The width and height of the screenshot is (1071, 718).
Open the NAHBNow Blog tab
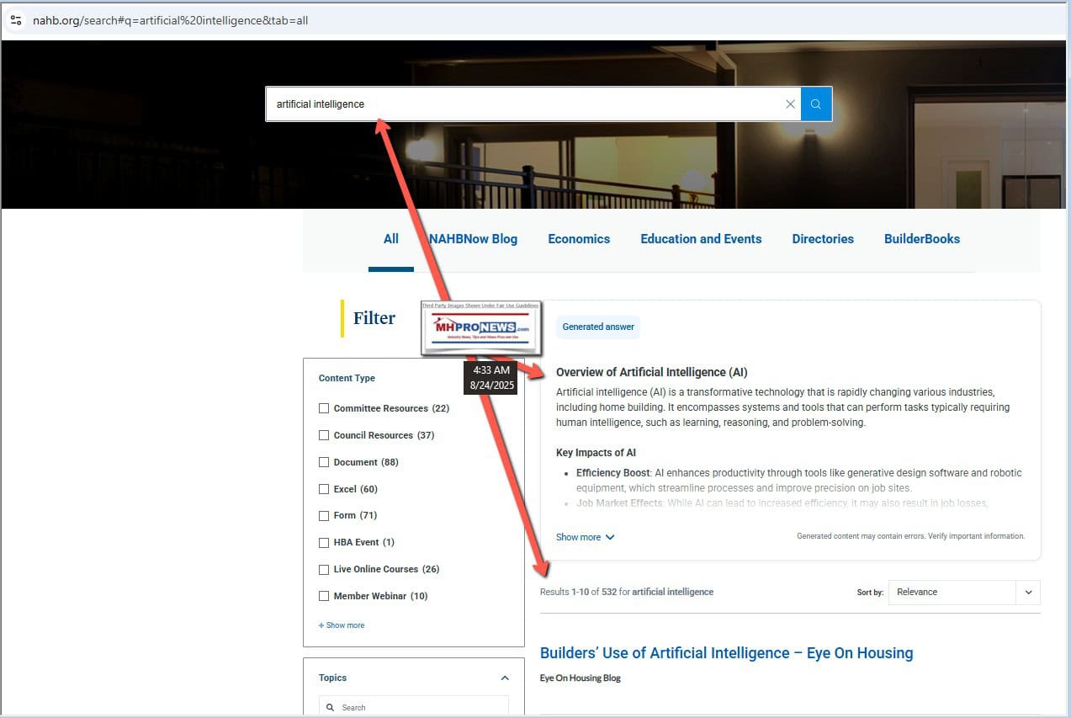pyautogui.click(x=474, y=239)
